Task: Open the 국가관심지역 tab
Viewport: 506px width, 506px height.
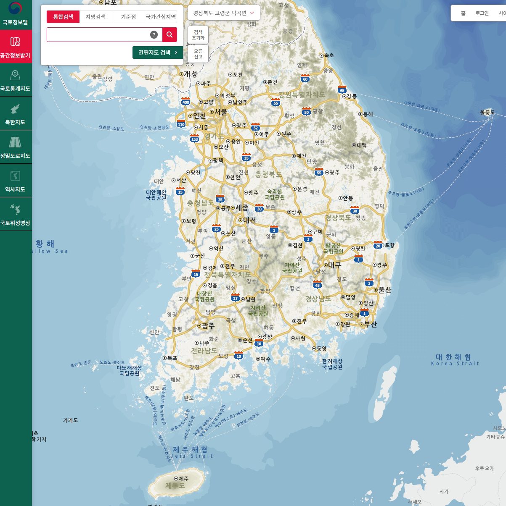Action: tap(161, 17)
